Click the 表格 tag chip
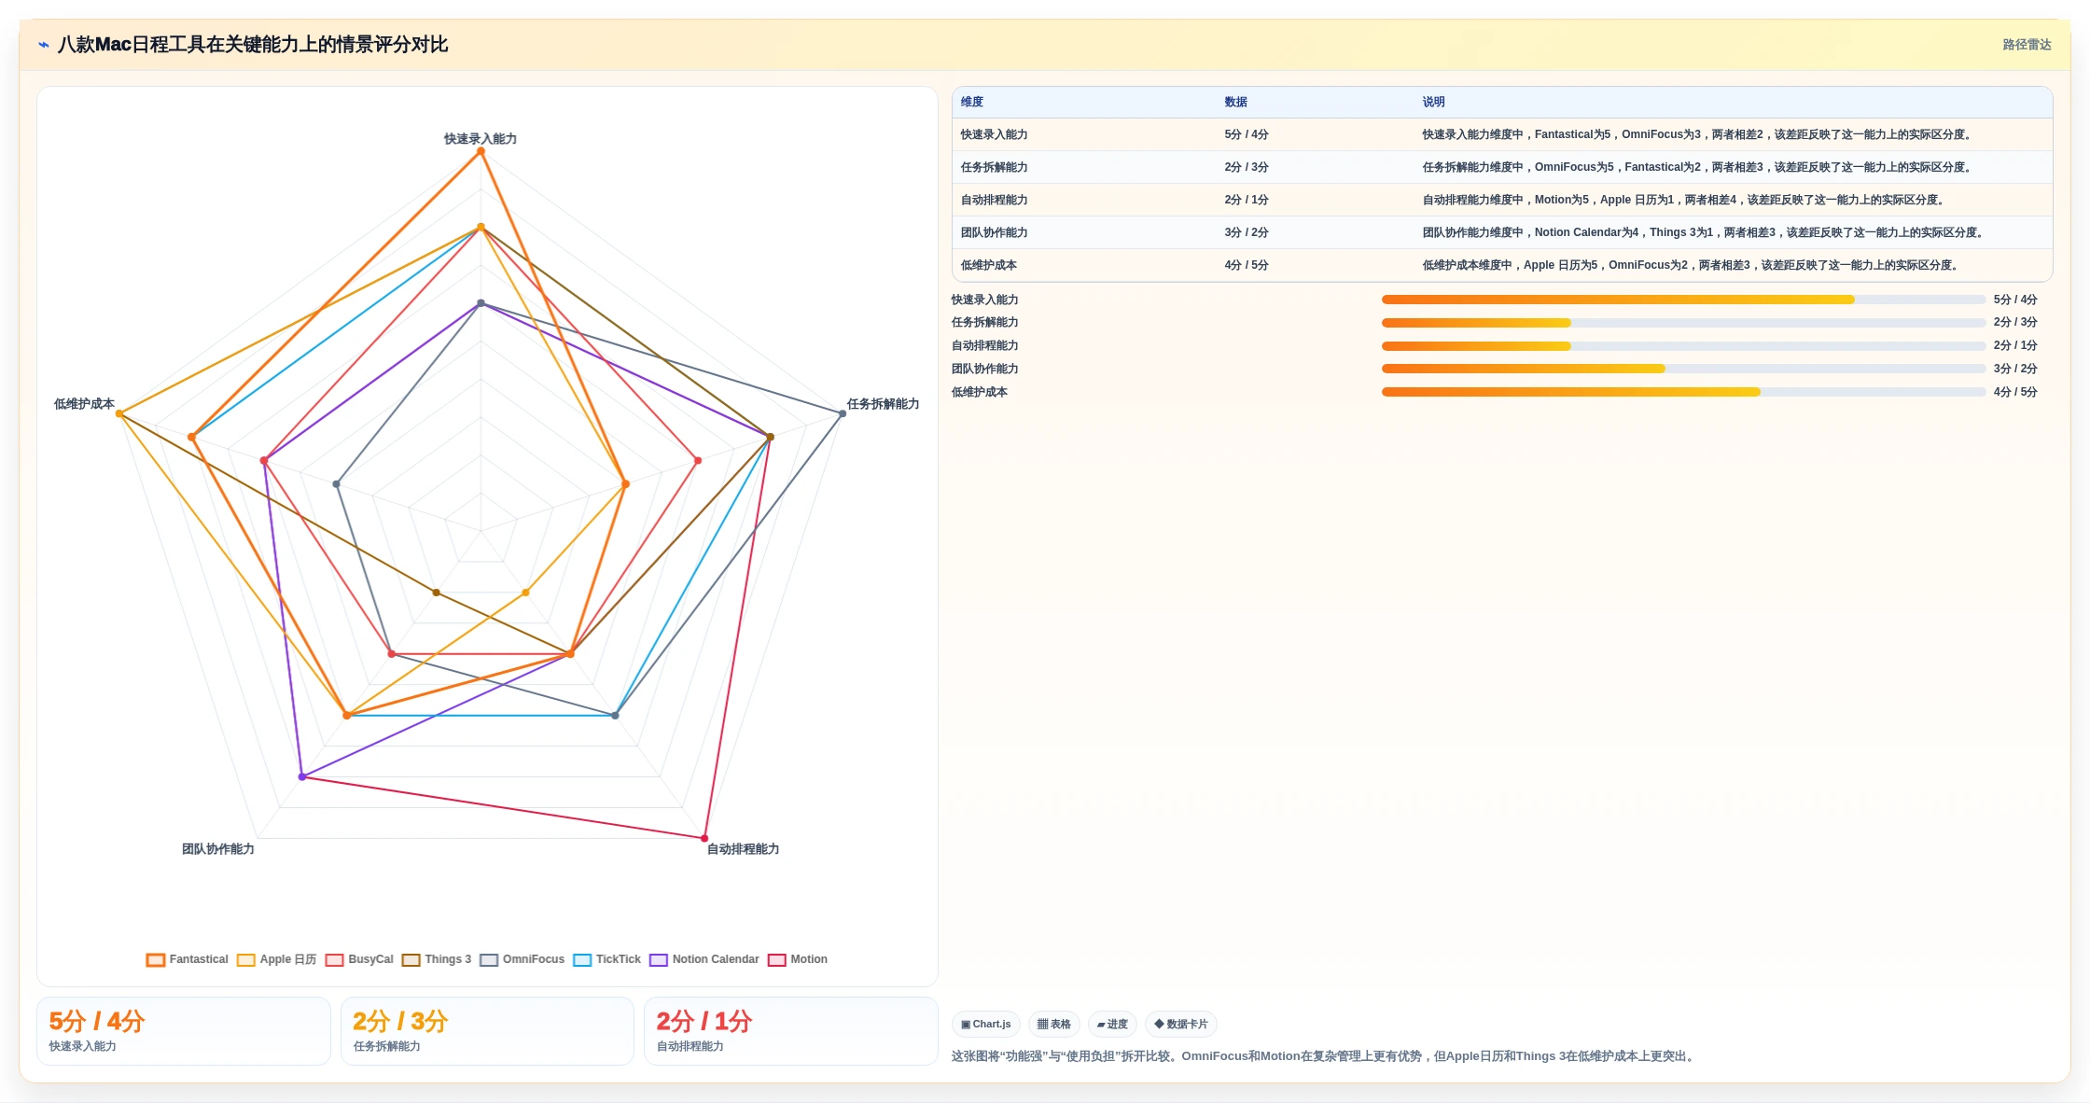This screenshot has height=1103, width=2090. 1054,1024
